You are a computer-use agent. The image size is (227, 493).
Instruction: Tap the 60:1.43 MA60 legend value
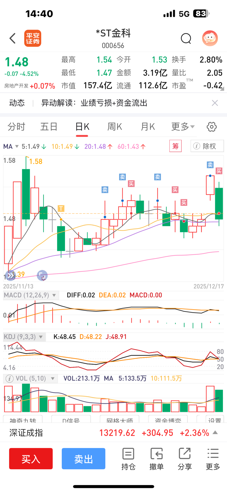point(132,146)
